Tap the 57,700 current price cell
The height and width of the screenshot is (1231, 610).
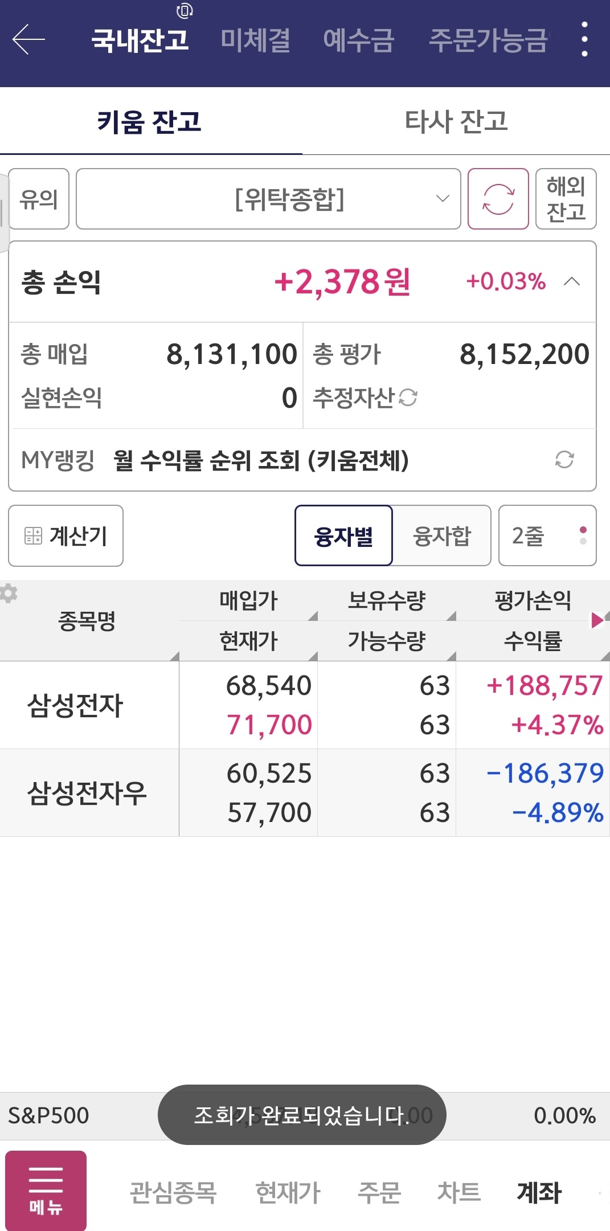tap(269, 812)
